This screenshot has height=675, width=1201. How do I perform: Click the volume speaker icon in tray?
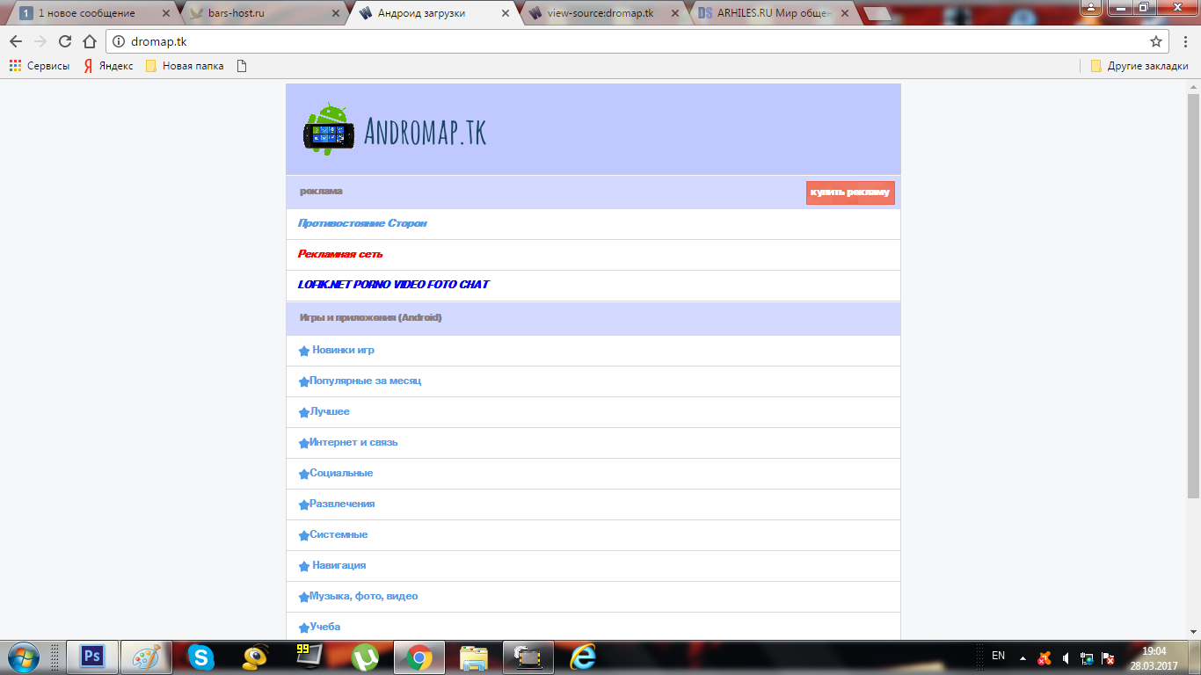(x=1066, y=657)
